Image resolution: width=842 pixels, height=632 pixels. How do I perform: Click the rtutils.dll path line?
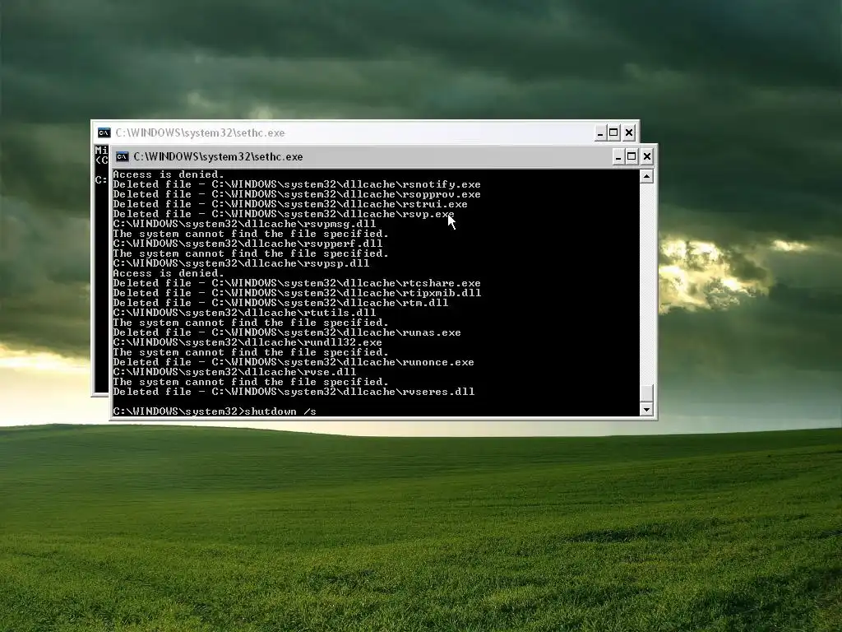244,313
